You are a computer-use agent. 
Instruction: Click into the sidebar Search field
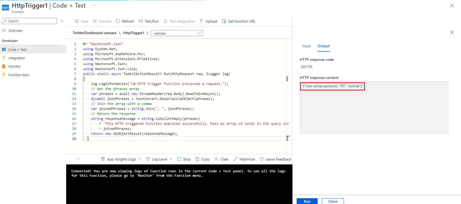point(29,21)
